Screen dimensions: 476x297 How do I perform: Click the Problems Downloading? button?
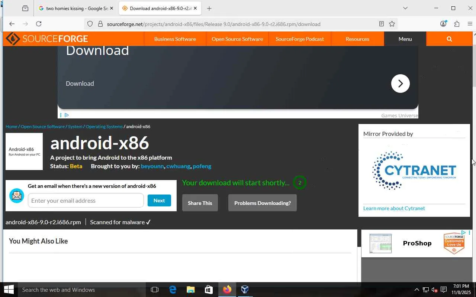click(x=263, y=203)
